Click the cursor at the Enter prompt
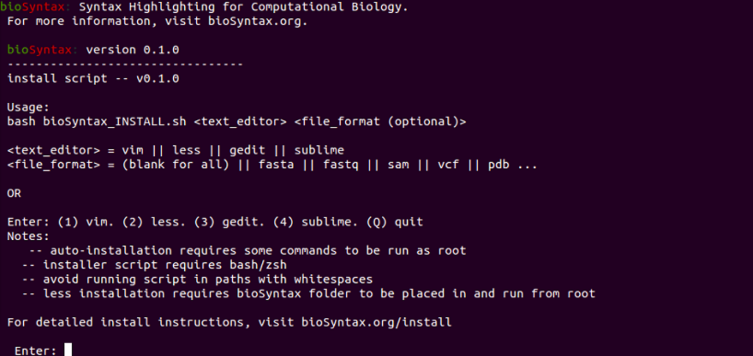The width and height of the screenshot is (753, 356). (x=68, y=350)
